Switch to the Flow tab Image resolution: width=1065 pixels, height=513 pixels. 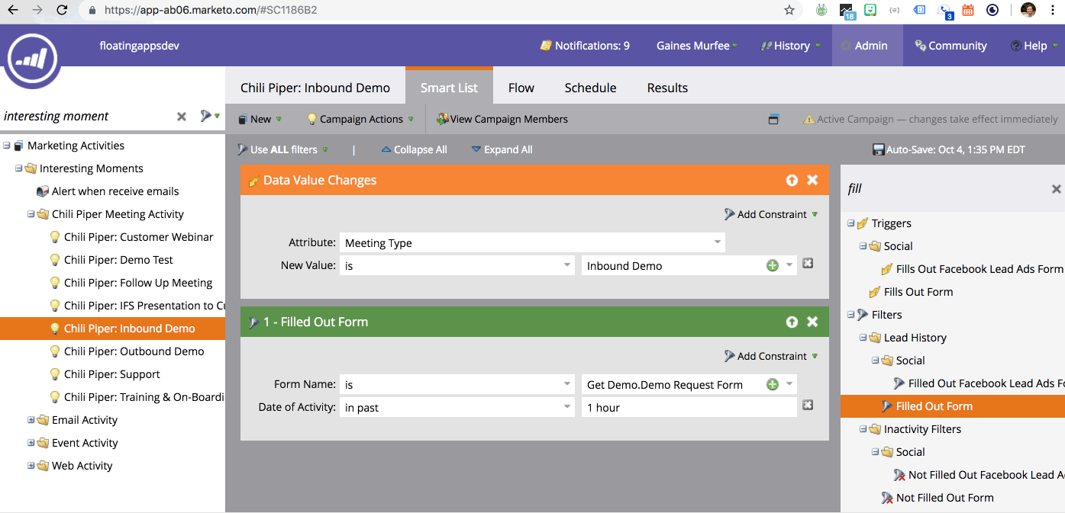(x=521, y=88)
